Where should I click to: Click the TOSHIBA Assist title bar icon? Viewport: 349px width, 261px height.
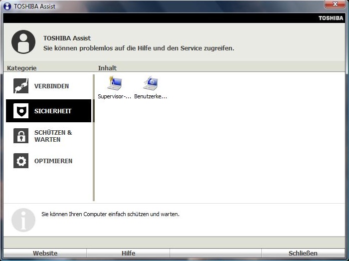(7, 6)
